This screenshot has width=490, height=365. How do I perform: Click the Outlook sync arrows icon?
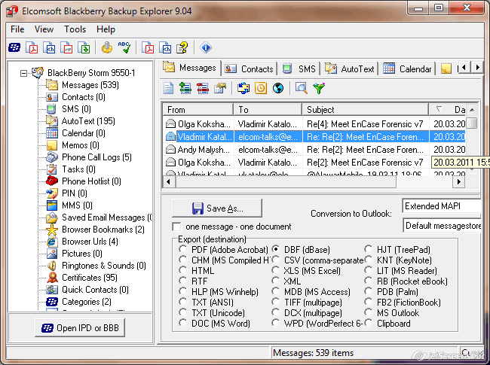coord(243,88)
